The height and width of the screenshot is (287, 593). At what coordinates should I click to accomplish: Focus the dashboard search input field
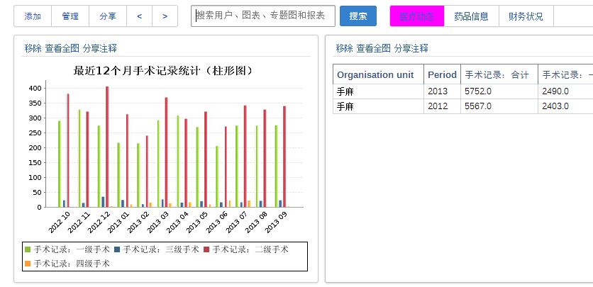click(x=263, y=16)
